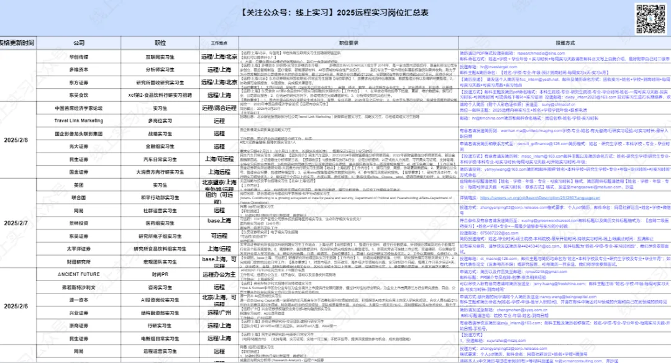Screen dimensions: 671x363
Task: Select the position cell '结构融资部实习生'
Action: pyautogui.click(x=160, y=313)
